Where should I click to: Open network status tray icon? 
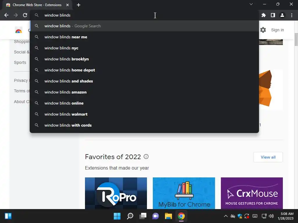(264, 216)
